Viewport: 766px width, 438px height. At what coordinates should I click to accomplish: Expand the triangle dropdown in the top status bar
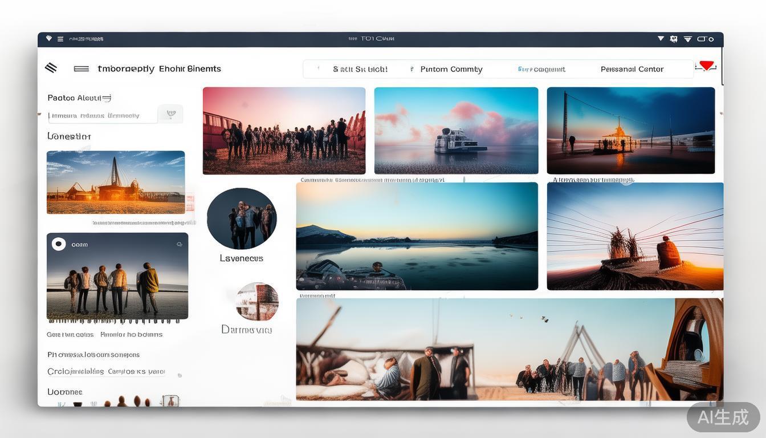coord(661,39)
